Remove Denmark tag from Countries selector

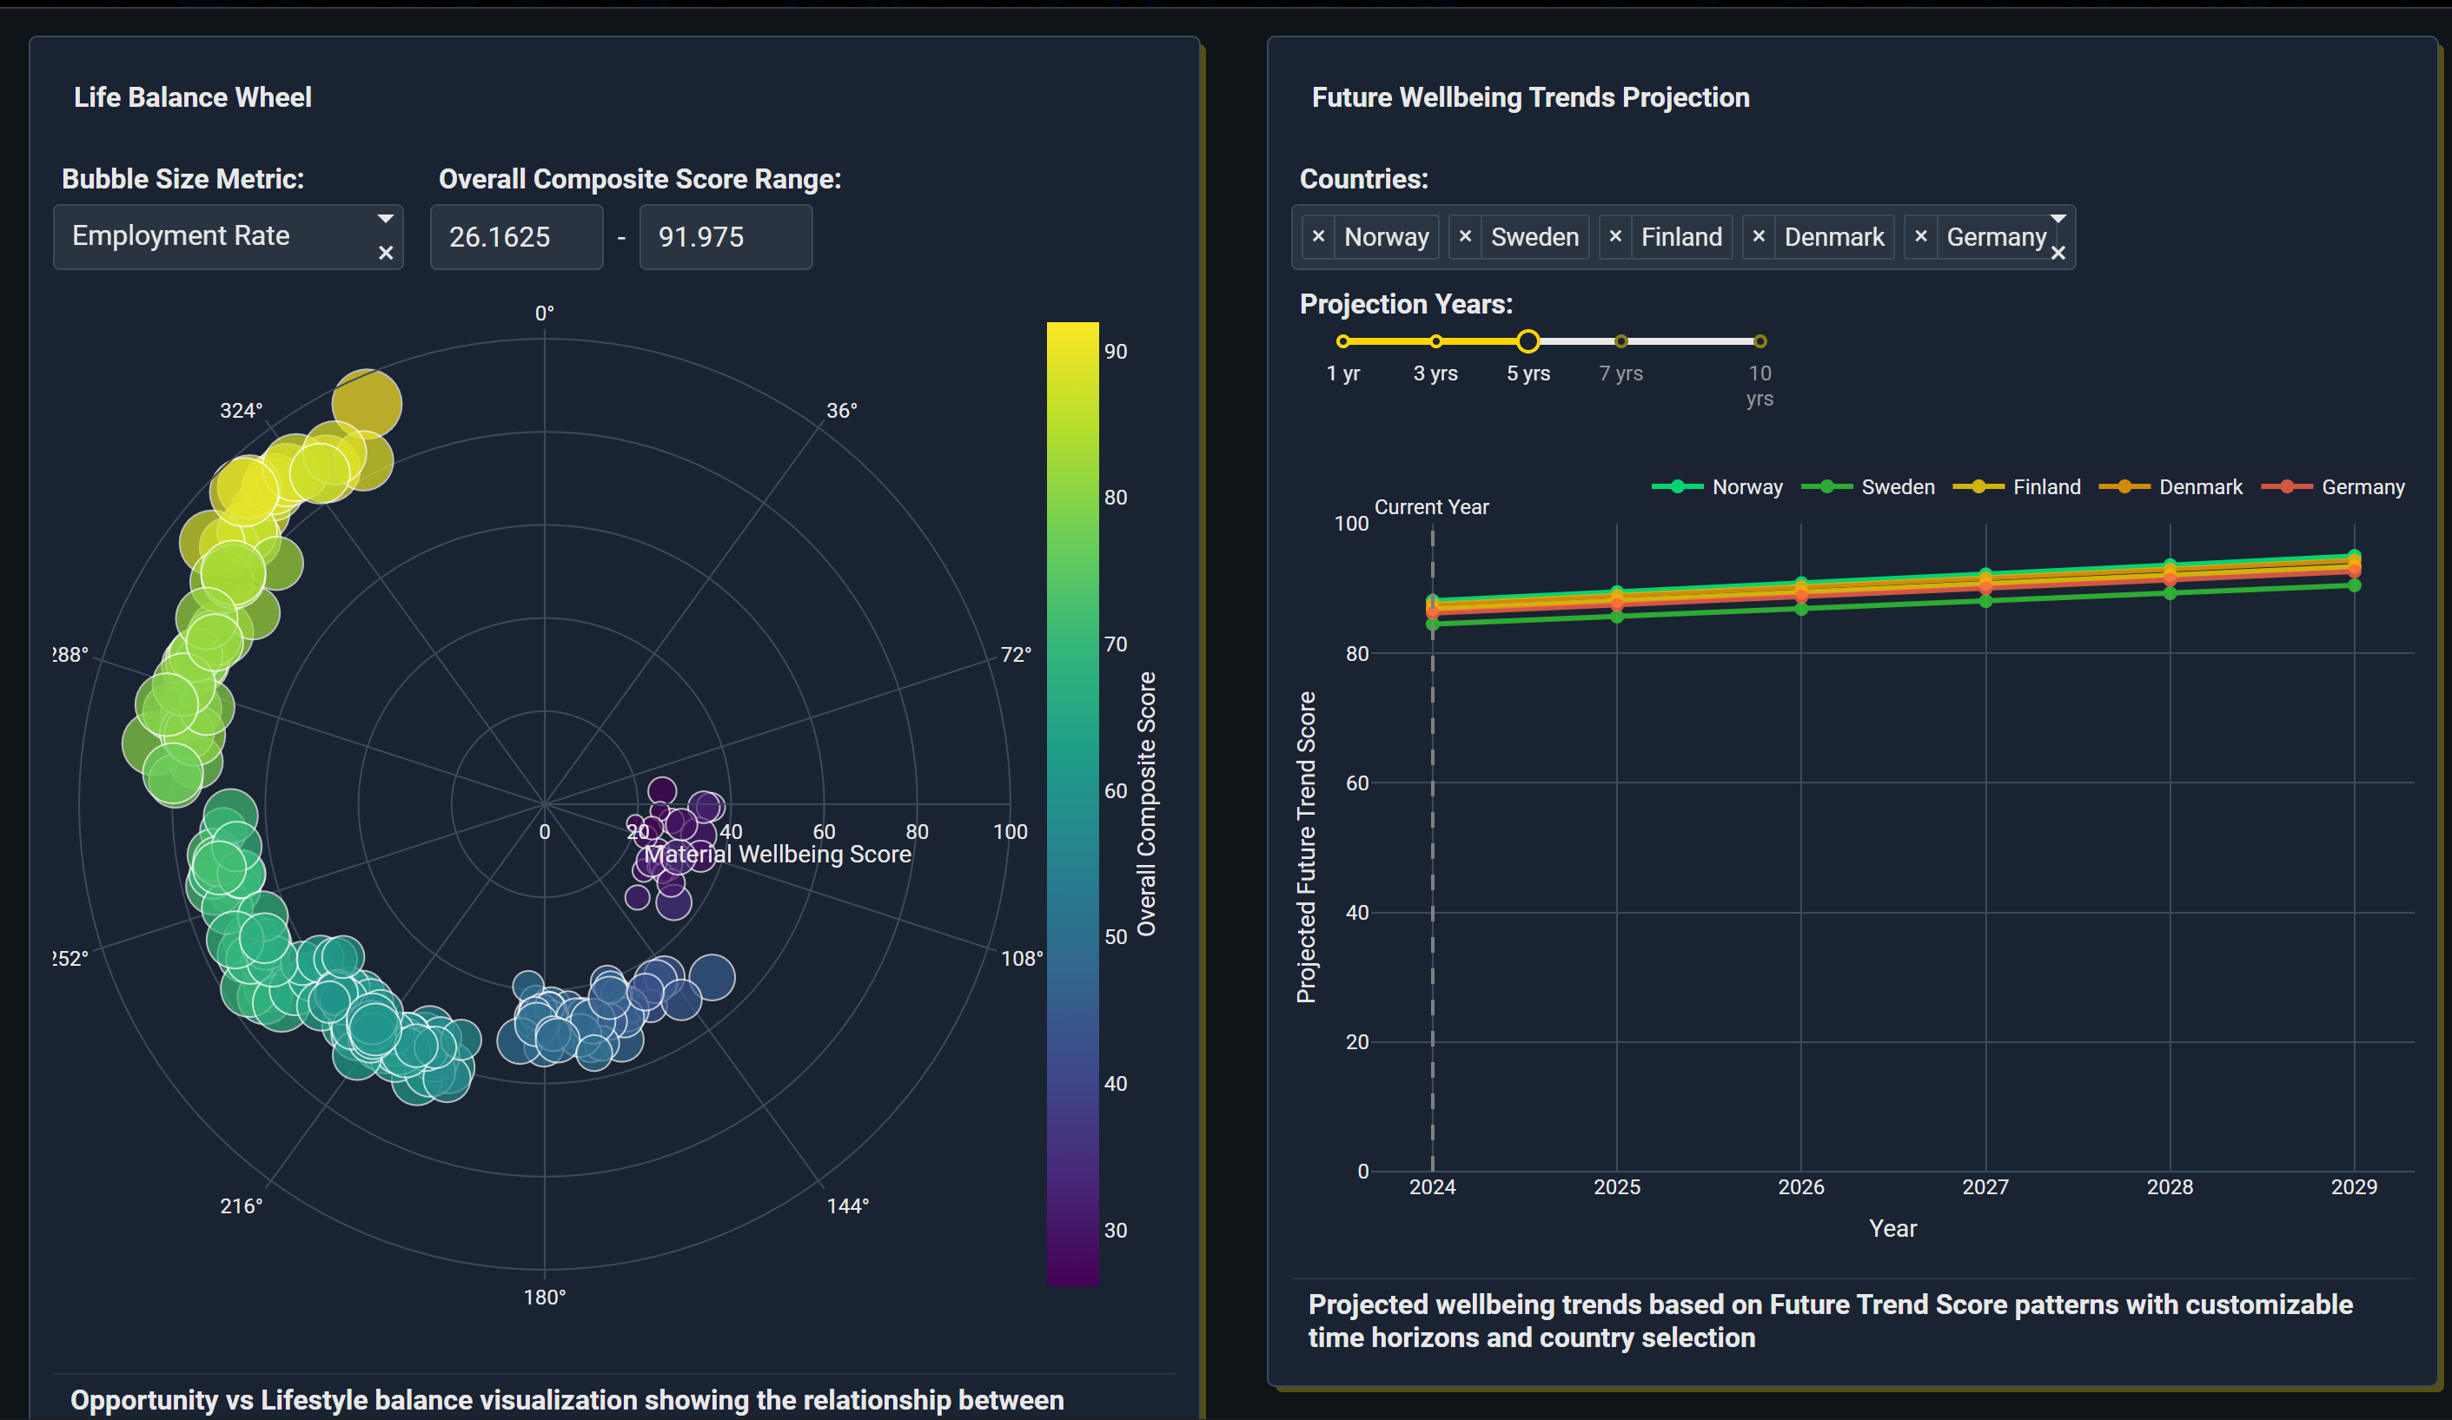[1759, 236]
